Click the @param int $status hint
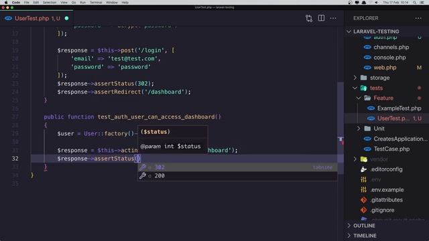 pos(170,147)
